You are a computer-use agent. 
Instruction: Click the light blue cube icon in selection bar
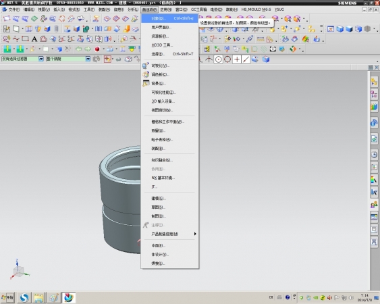pos(266,59)
